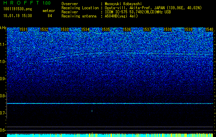Click the 1.0 kHz axis label
Viewport: 216px width, 137px height.
(3, 62)
